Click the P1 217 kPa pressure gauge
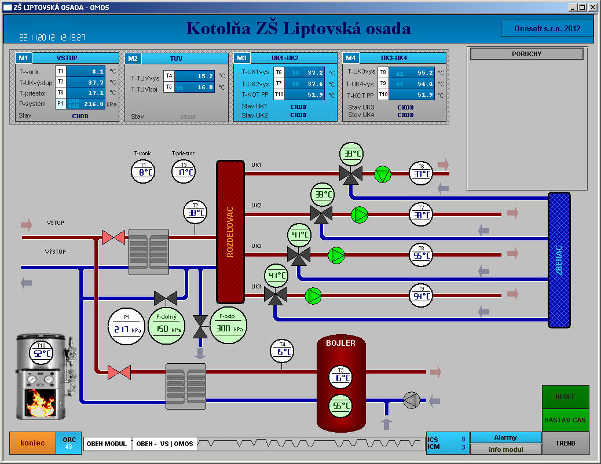 click(127, 326)
